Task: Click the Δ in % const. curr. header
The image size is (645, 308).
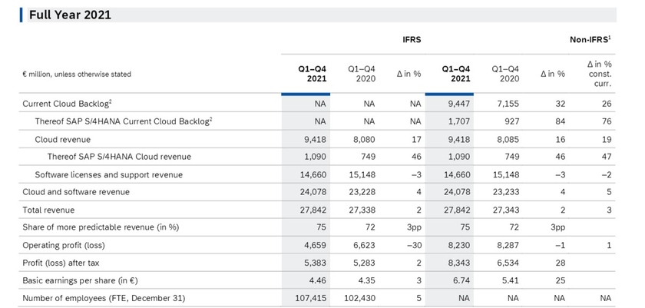Action: pyautogui.click(x=599, y=73)
